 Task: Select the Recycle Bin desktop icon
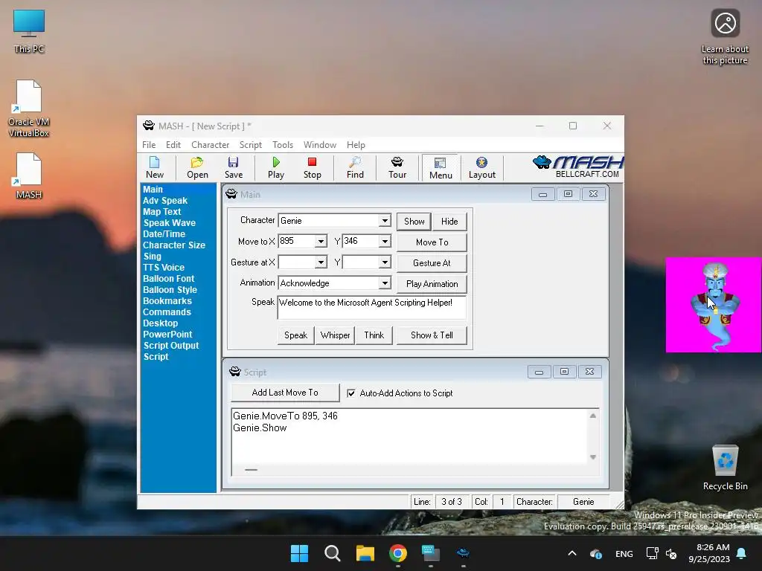tap(725, 468)
